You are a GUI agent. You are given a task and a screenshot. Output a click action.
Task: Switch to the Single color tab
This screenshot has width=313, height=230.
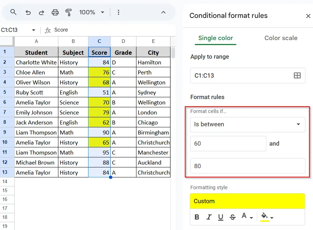point(216,38)
